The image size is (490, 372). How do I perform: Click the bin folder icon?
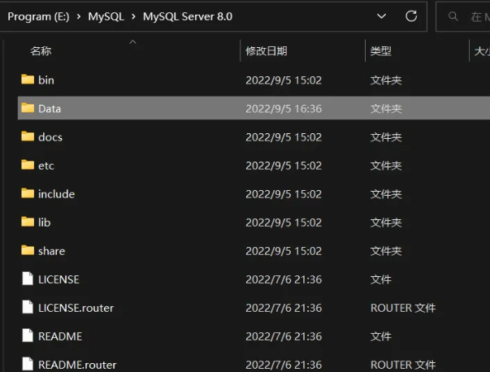28,80
